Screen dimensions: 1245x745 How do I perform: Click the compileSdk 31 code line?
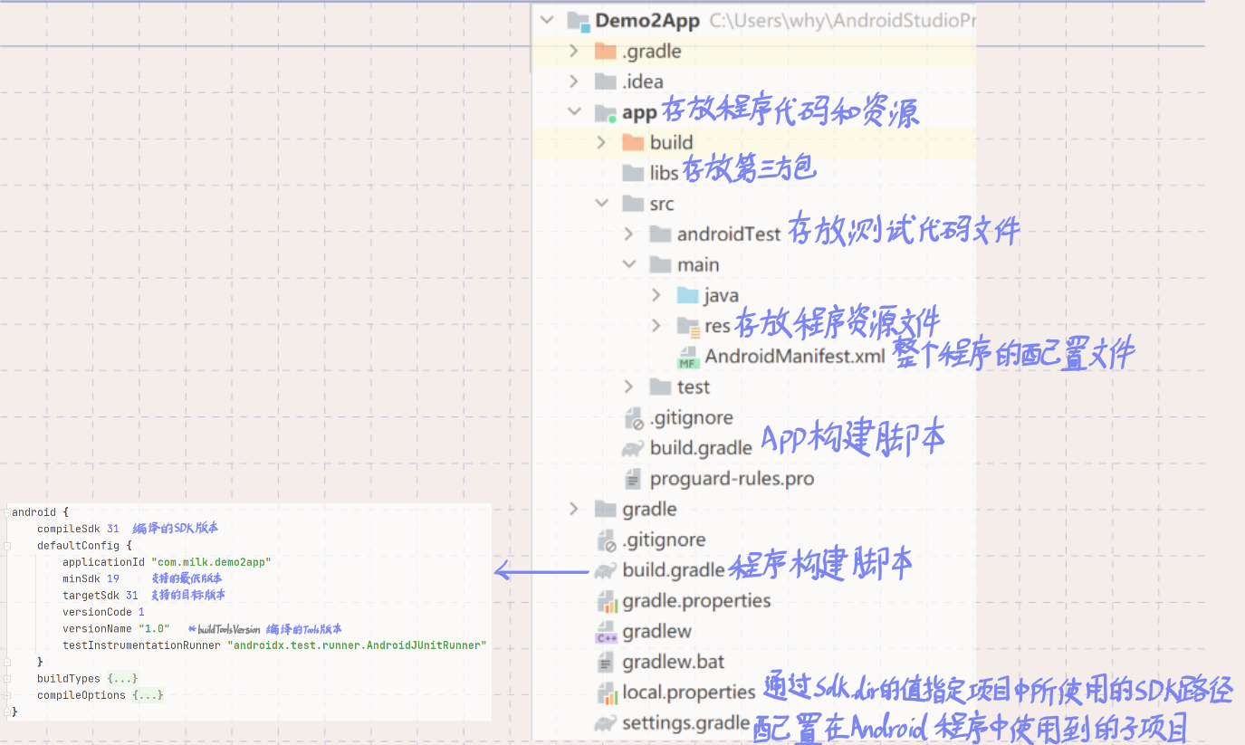pos(78,529)
